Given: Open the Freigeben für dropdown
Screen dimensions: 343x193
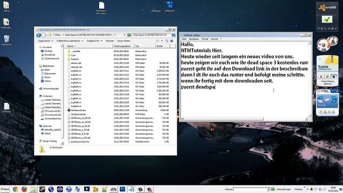Looking at the screenshot, I should [94, 41].
